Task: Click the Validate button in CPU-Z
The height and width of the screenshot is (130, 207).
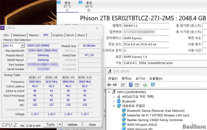Action: (x=72, y=124)
